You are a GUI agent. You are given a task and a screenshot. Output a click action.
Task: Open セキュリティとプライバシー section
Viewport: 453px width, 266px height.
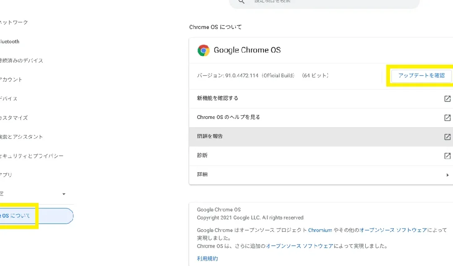click(31, 156)
